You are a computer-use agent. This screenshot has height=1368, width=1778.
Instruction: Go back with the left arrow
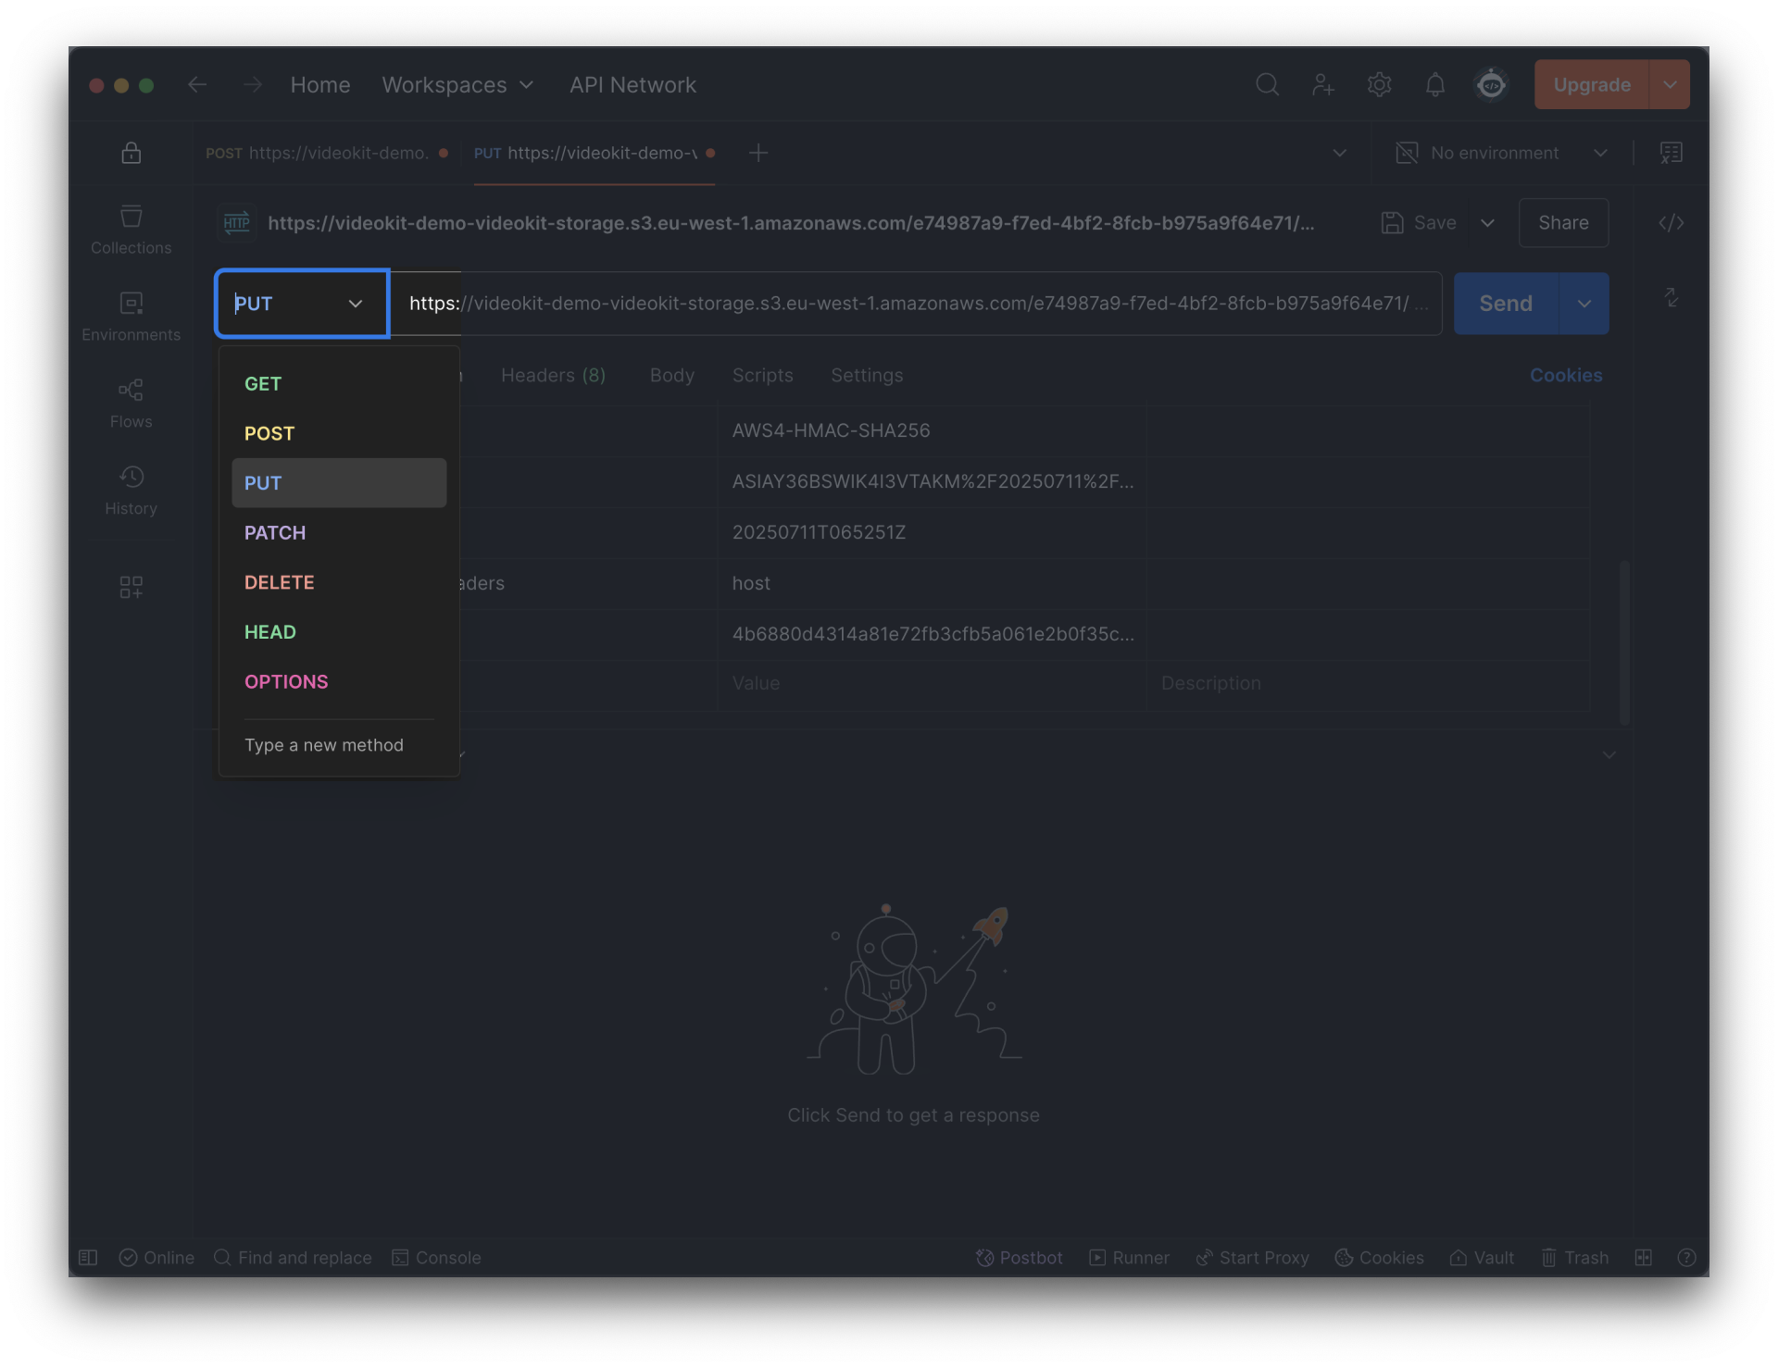tap(196, 85)
